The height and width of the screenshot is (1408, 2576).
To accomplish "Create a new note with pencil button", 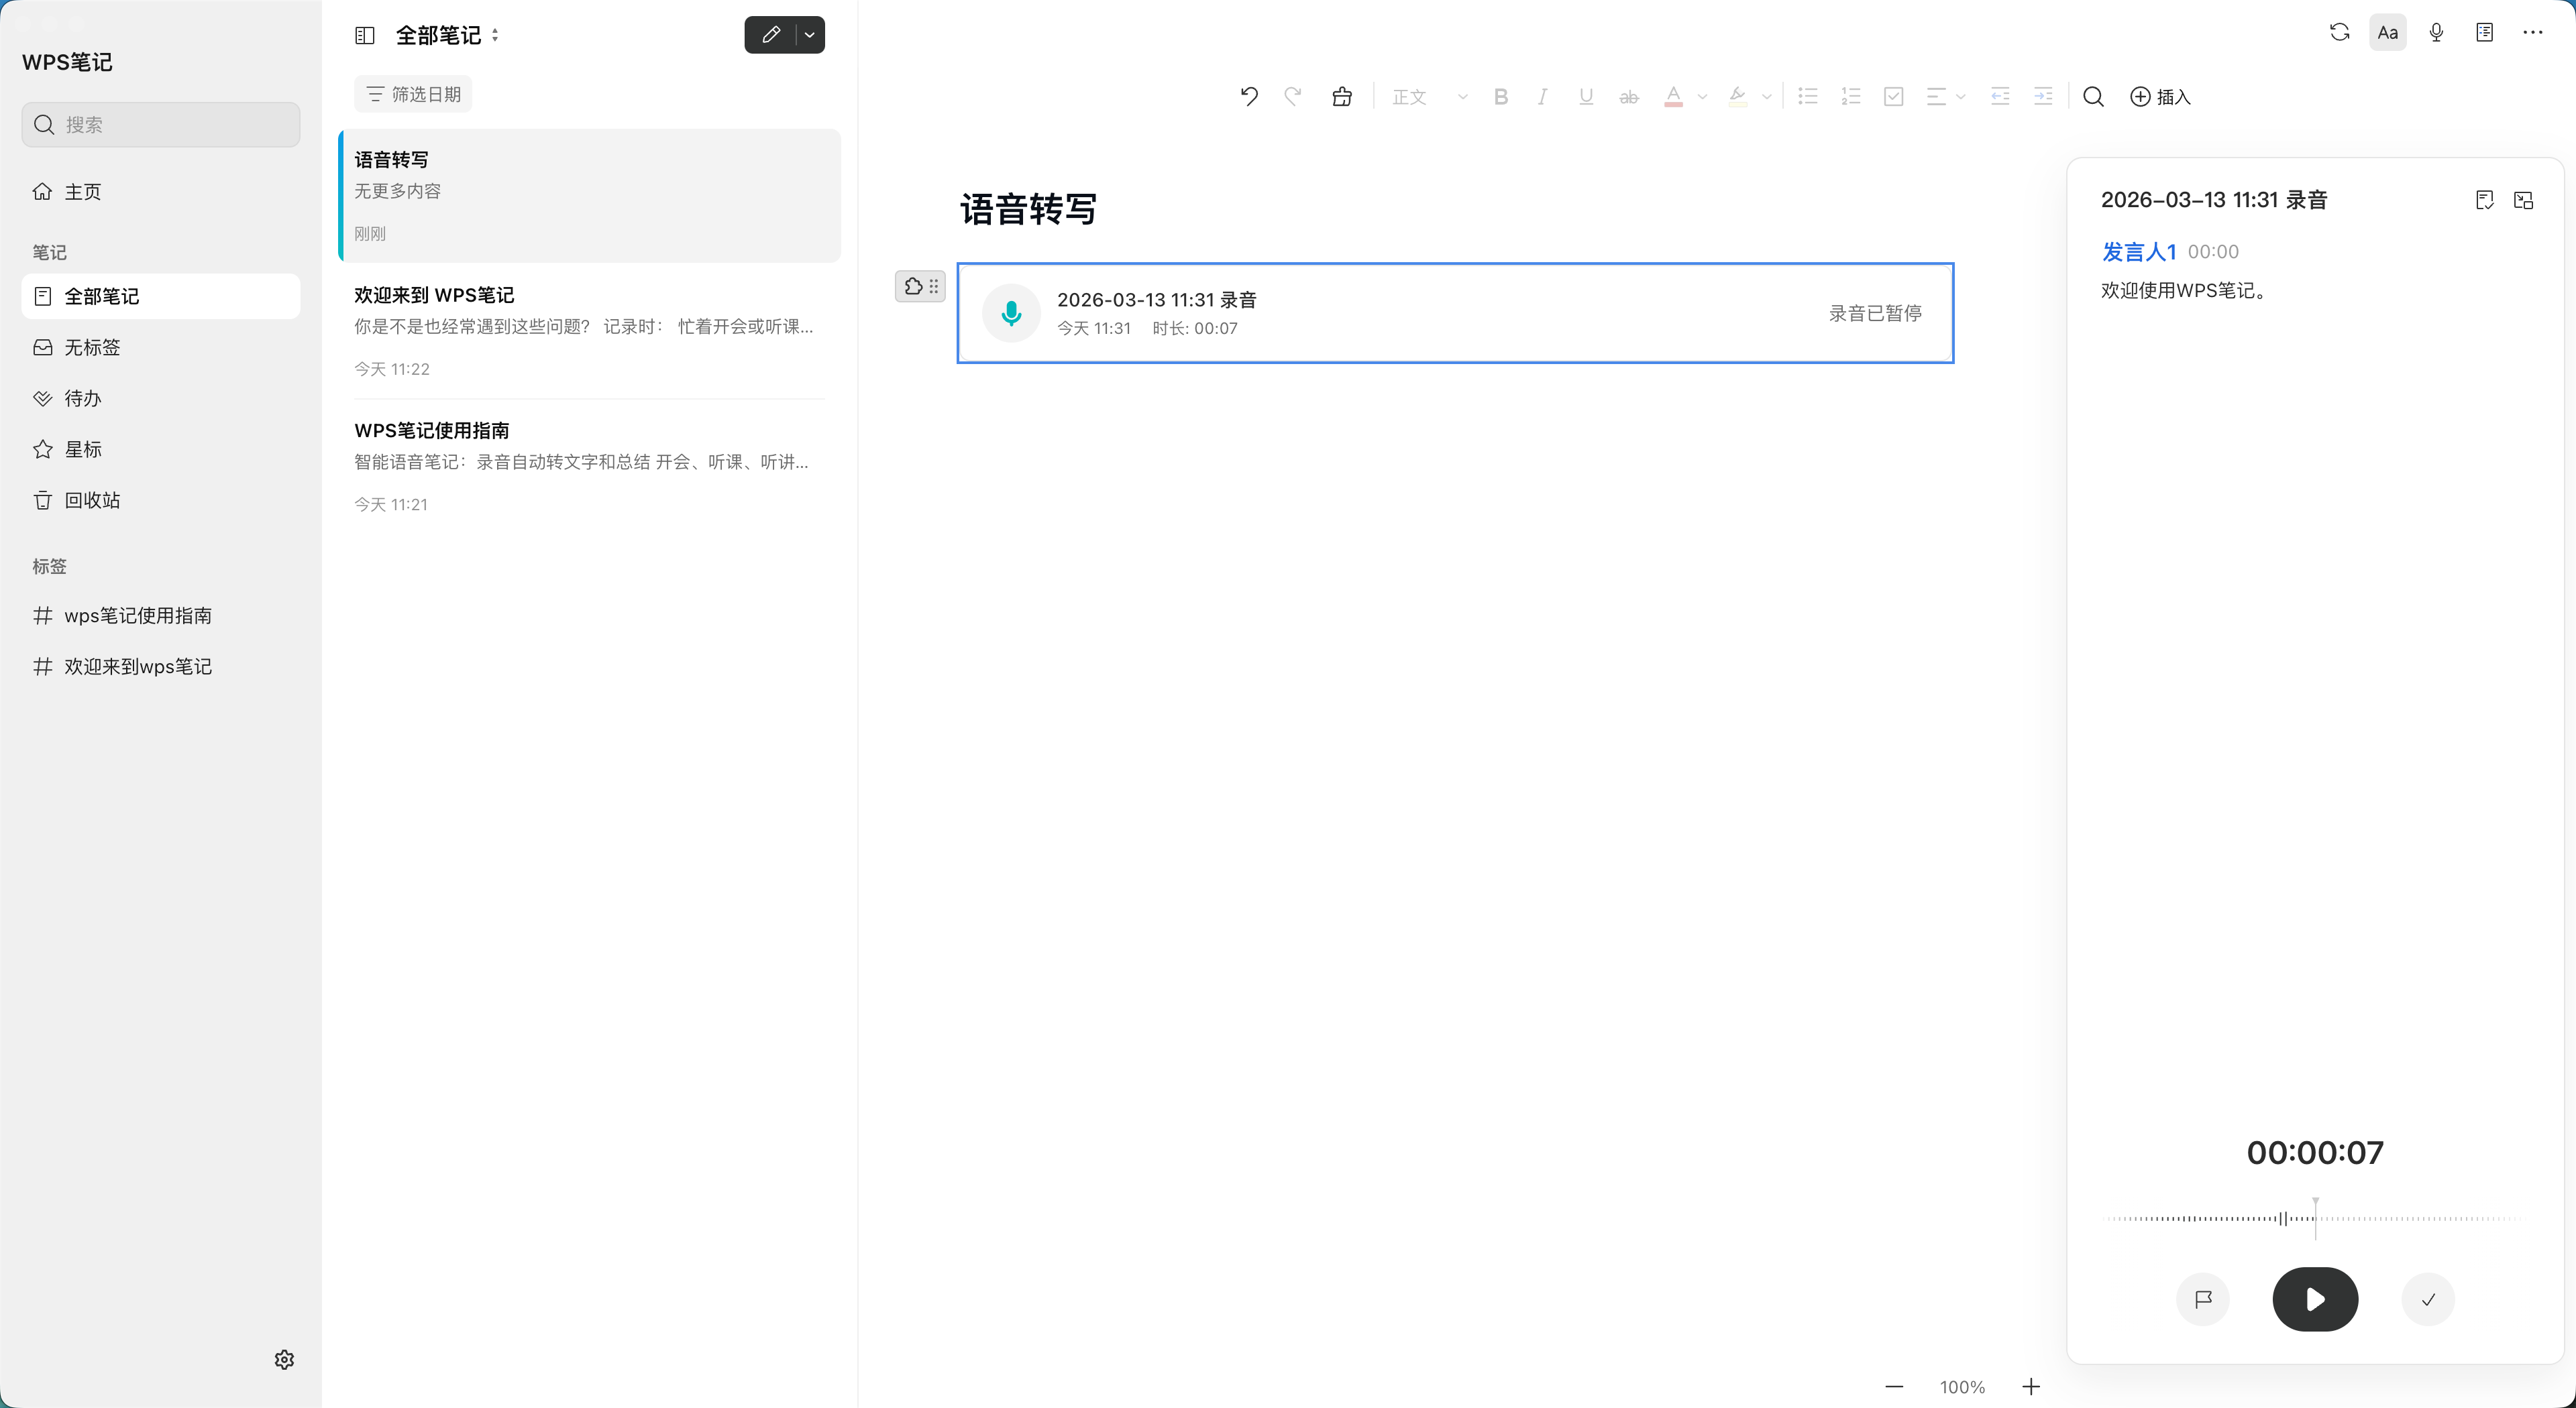I will click(770, 35).
